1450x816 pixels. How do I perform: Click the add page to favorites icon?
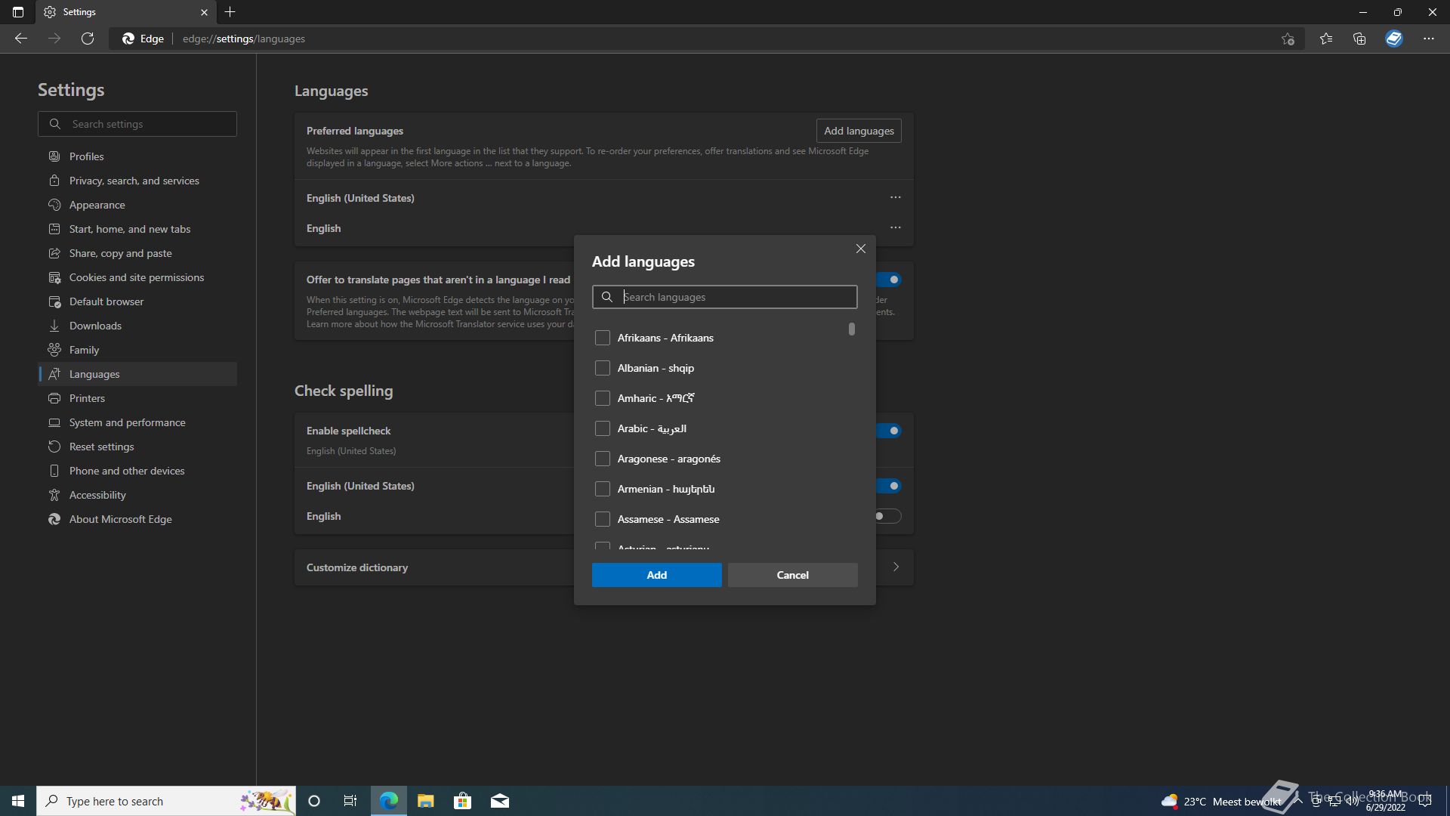pyautogui.click(x=1288, y=39)
